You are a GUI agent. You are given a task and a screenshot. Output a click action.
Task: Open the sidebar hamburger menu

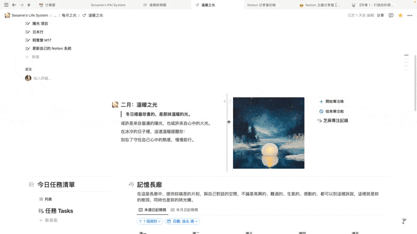pos(6,5)
